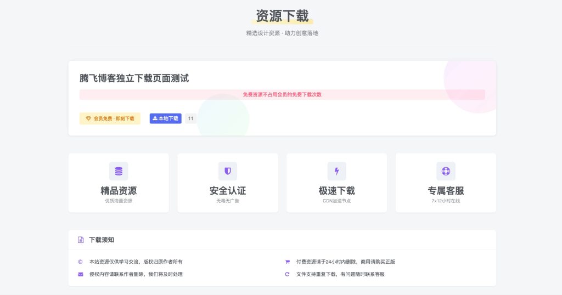562x295 pixels.
Task: Click the title 腾飞博客独立下载页面测试
Action: click(134, 78)
